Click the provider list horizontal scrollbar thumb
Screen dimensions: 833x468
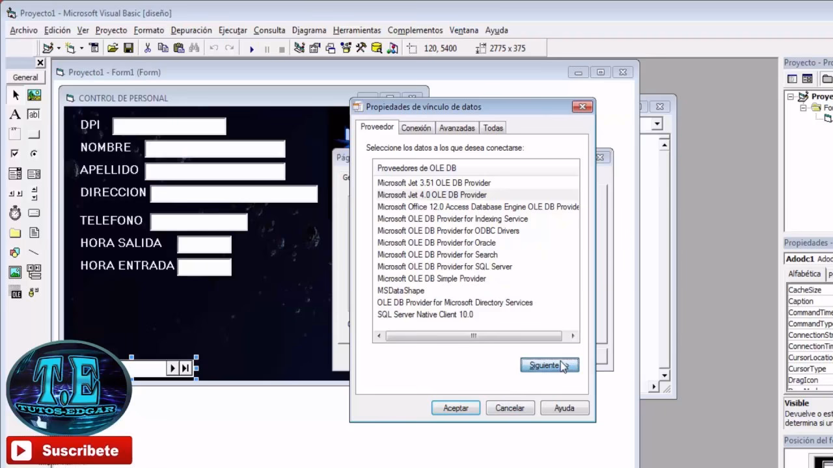(x=474, y=336)
